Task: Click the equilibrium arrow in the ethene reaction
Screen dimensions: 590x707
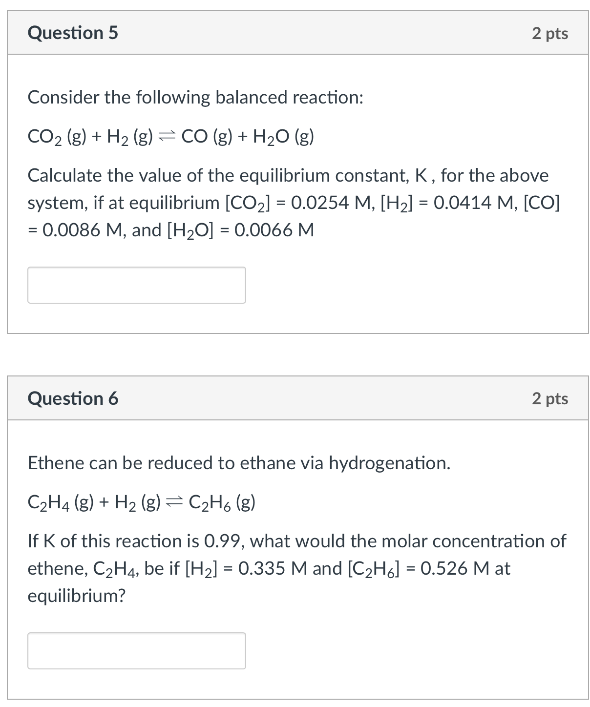Action: click(174, 502)
